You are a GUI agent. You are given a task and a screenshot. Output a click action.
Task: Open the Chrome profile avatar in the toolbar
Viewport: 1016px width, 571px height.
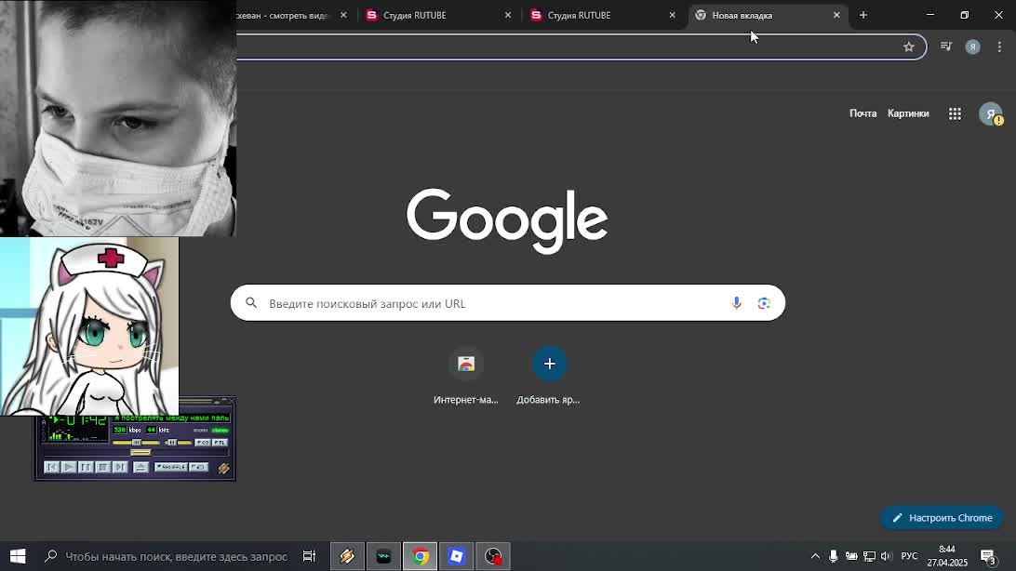[x=972, y=46]
